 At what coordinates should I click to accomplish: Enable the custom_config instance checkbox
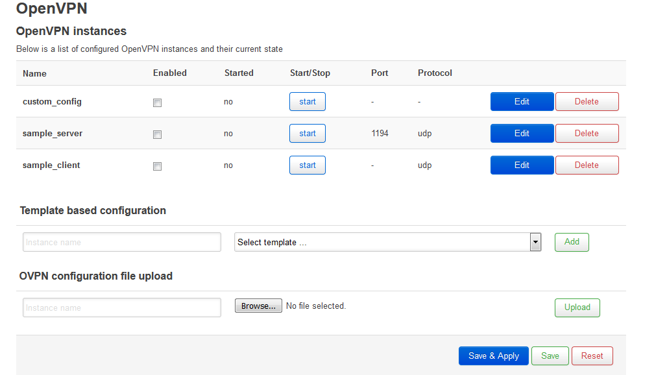(x=158, y=103)
